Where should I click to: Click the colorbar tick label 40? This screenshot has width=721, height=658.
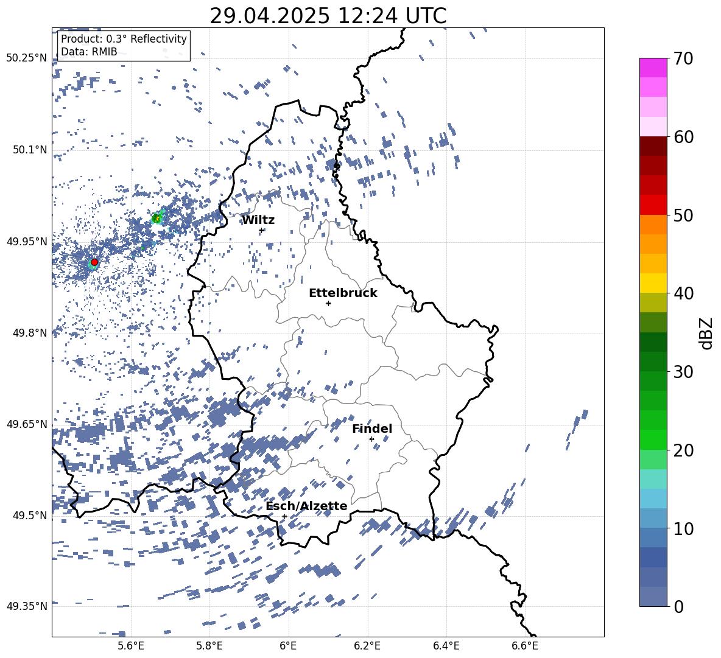click(x=683, y=293)
